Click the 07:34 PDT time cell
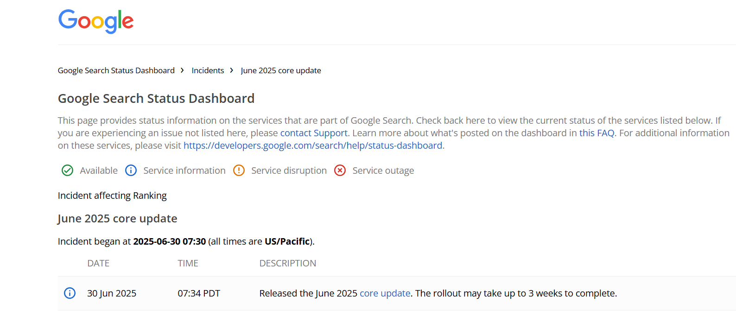 [199, 293]
